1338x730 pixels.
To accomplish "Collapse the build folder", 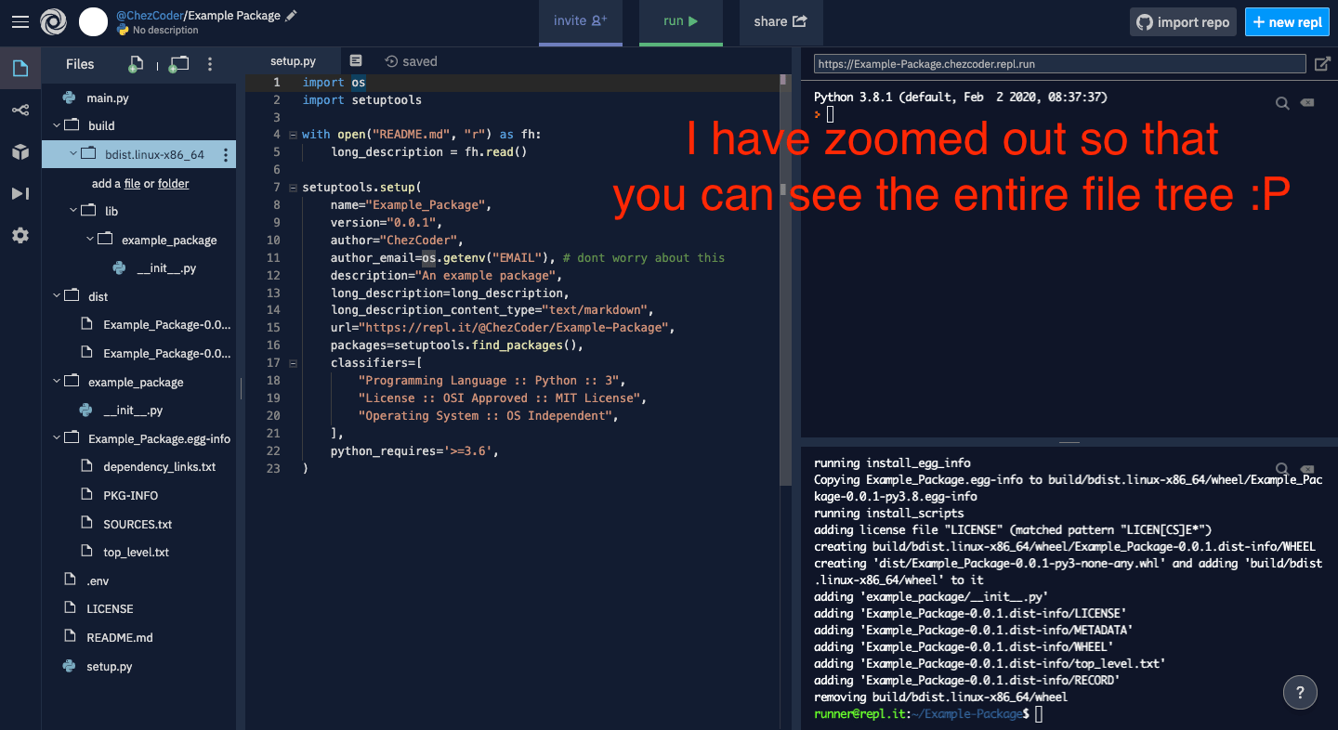I will tap(58, 124).
